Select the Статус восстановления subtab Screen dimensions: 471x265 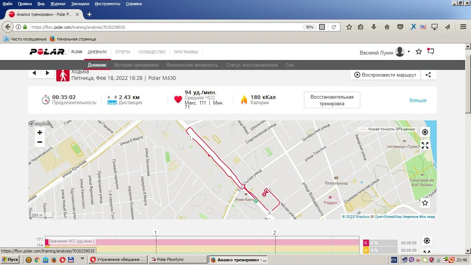(252, 65)
